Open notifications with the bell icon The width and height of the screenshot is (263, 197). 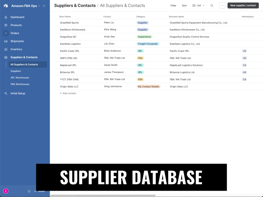[x=29, y=191]
